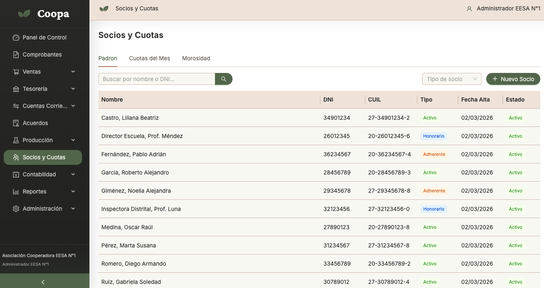Expand the Reportes submenu chevron
Viewport: 544px width, 288px height.
coord(73,192)
